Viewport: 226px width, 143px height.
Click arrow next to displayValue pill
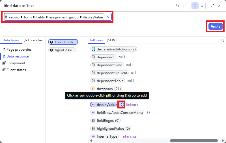121,104
